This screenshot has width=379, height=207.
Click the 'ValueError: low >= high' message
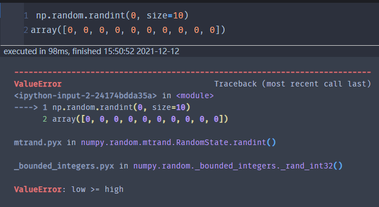click(69, 189)
